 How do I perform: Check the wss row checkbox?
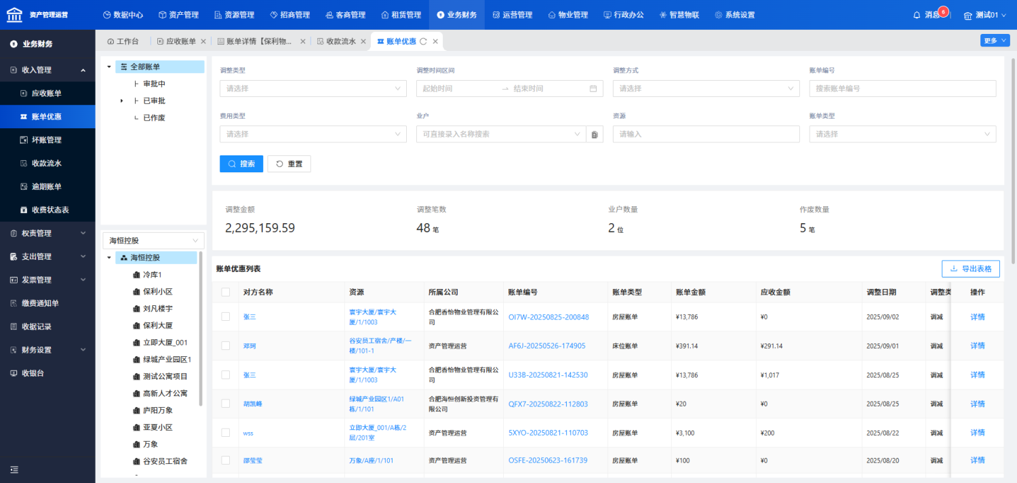click(226, 432)
